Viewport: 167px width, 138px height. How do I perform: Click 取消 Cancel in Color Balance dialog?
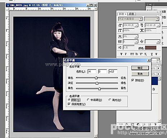pyautogui.click(x=140, y=74)
